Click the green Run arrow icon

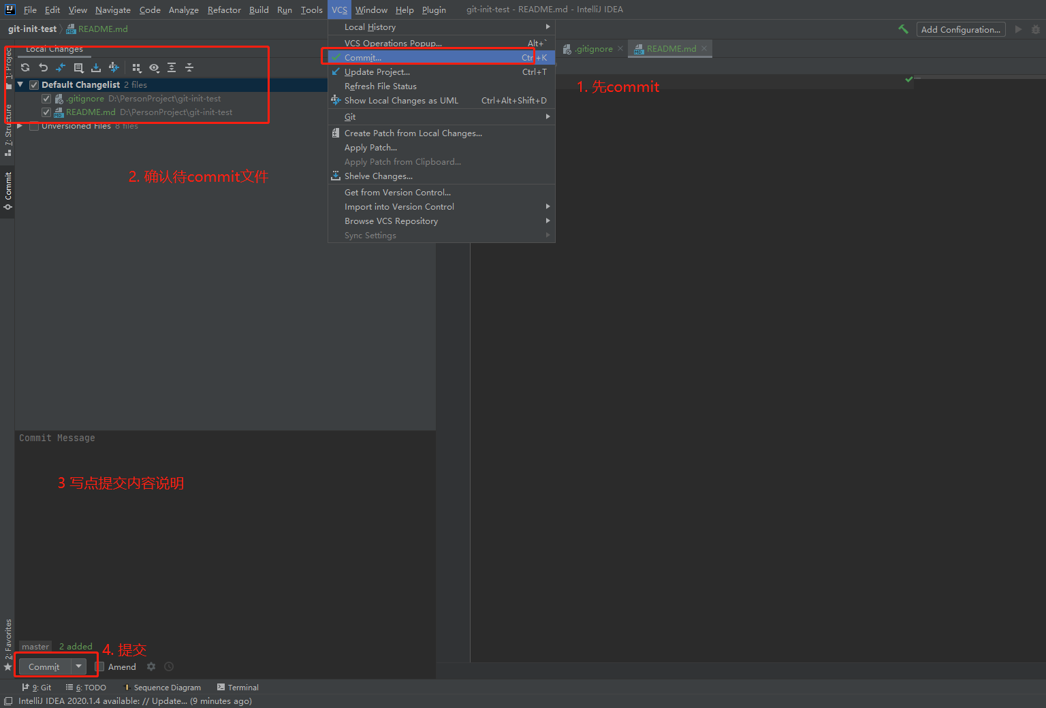1018,29
